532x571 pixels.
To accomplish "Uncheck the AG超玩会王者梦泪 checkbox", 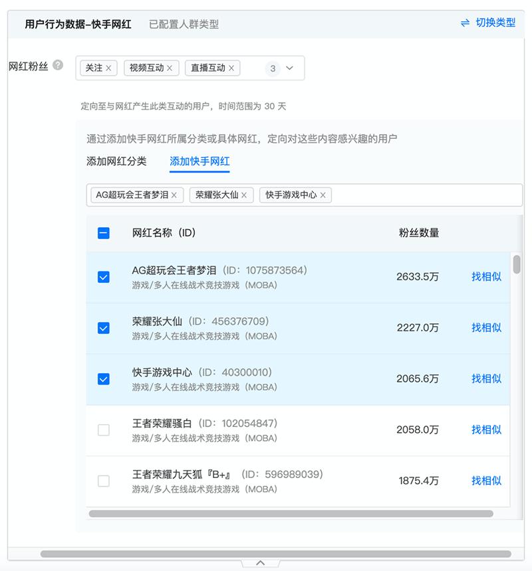I will [104, 277].
